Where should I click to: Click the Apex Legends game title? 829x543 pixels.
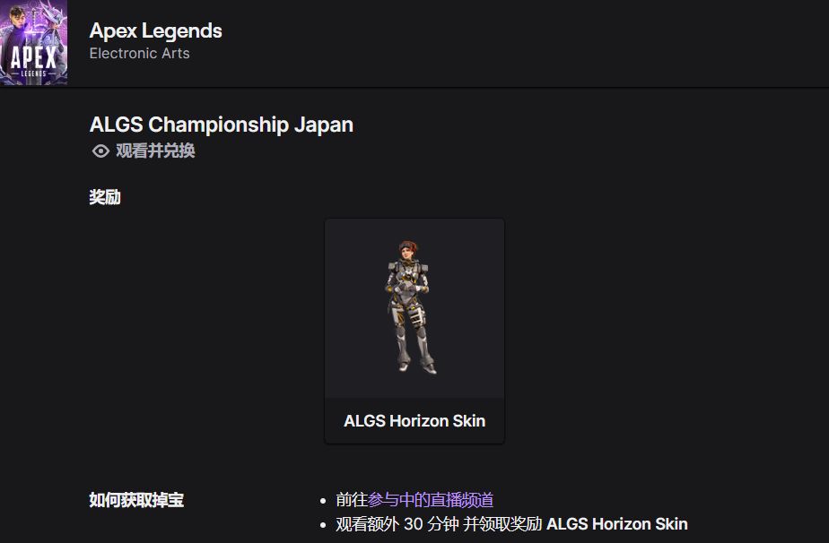click(156, 30)
